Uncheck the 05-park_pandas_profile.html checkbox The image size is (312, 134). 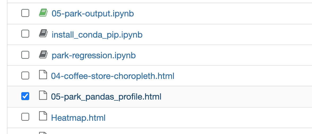coord(25,96)
